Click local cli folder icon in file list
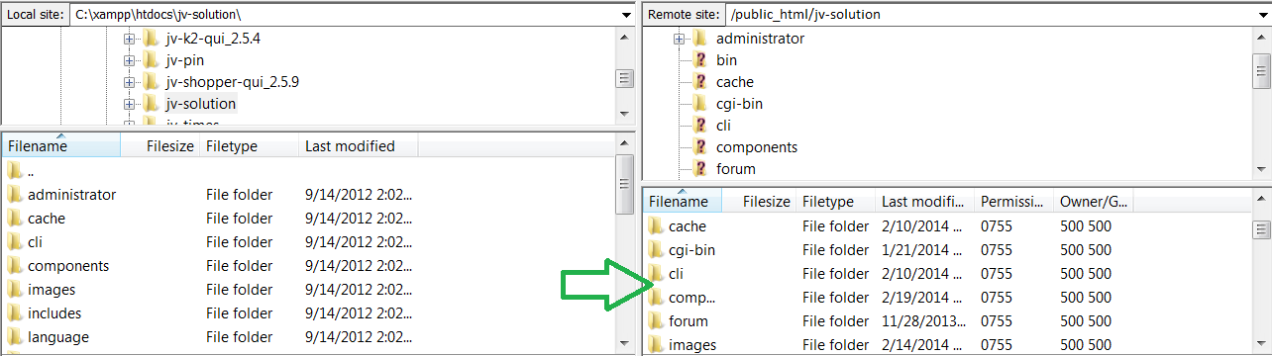The height and width of the screenshot is (356, 1272). point(14,242)
